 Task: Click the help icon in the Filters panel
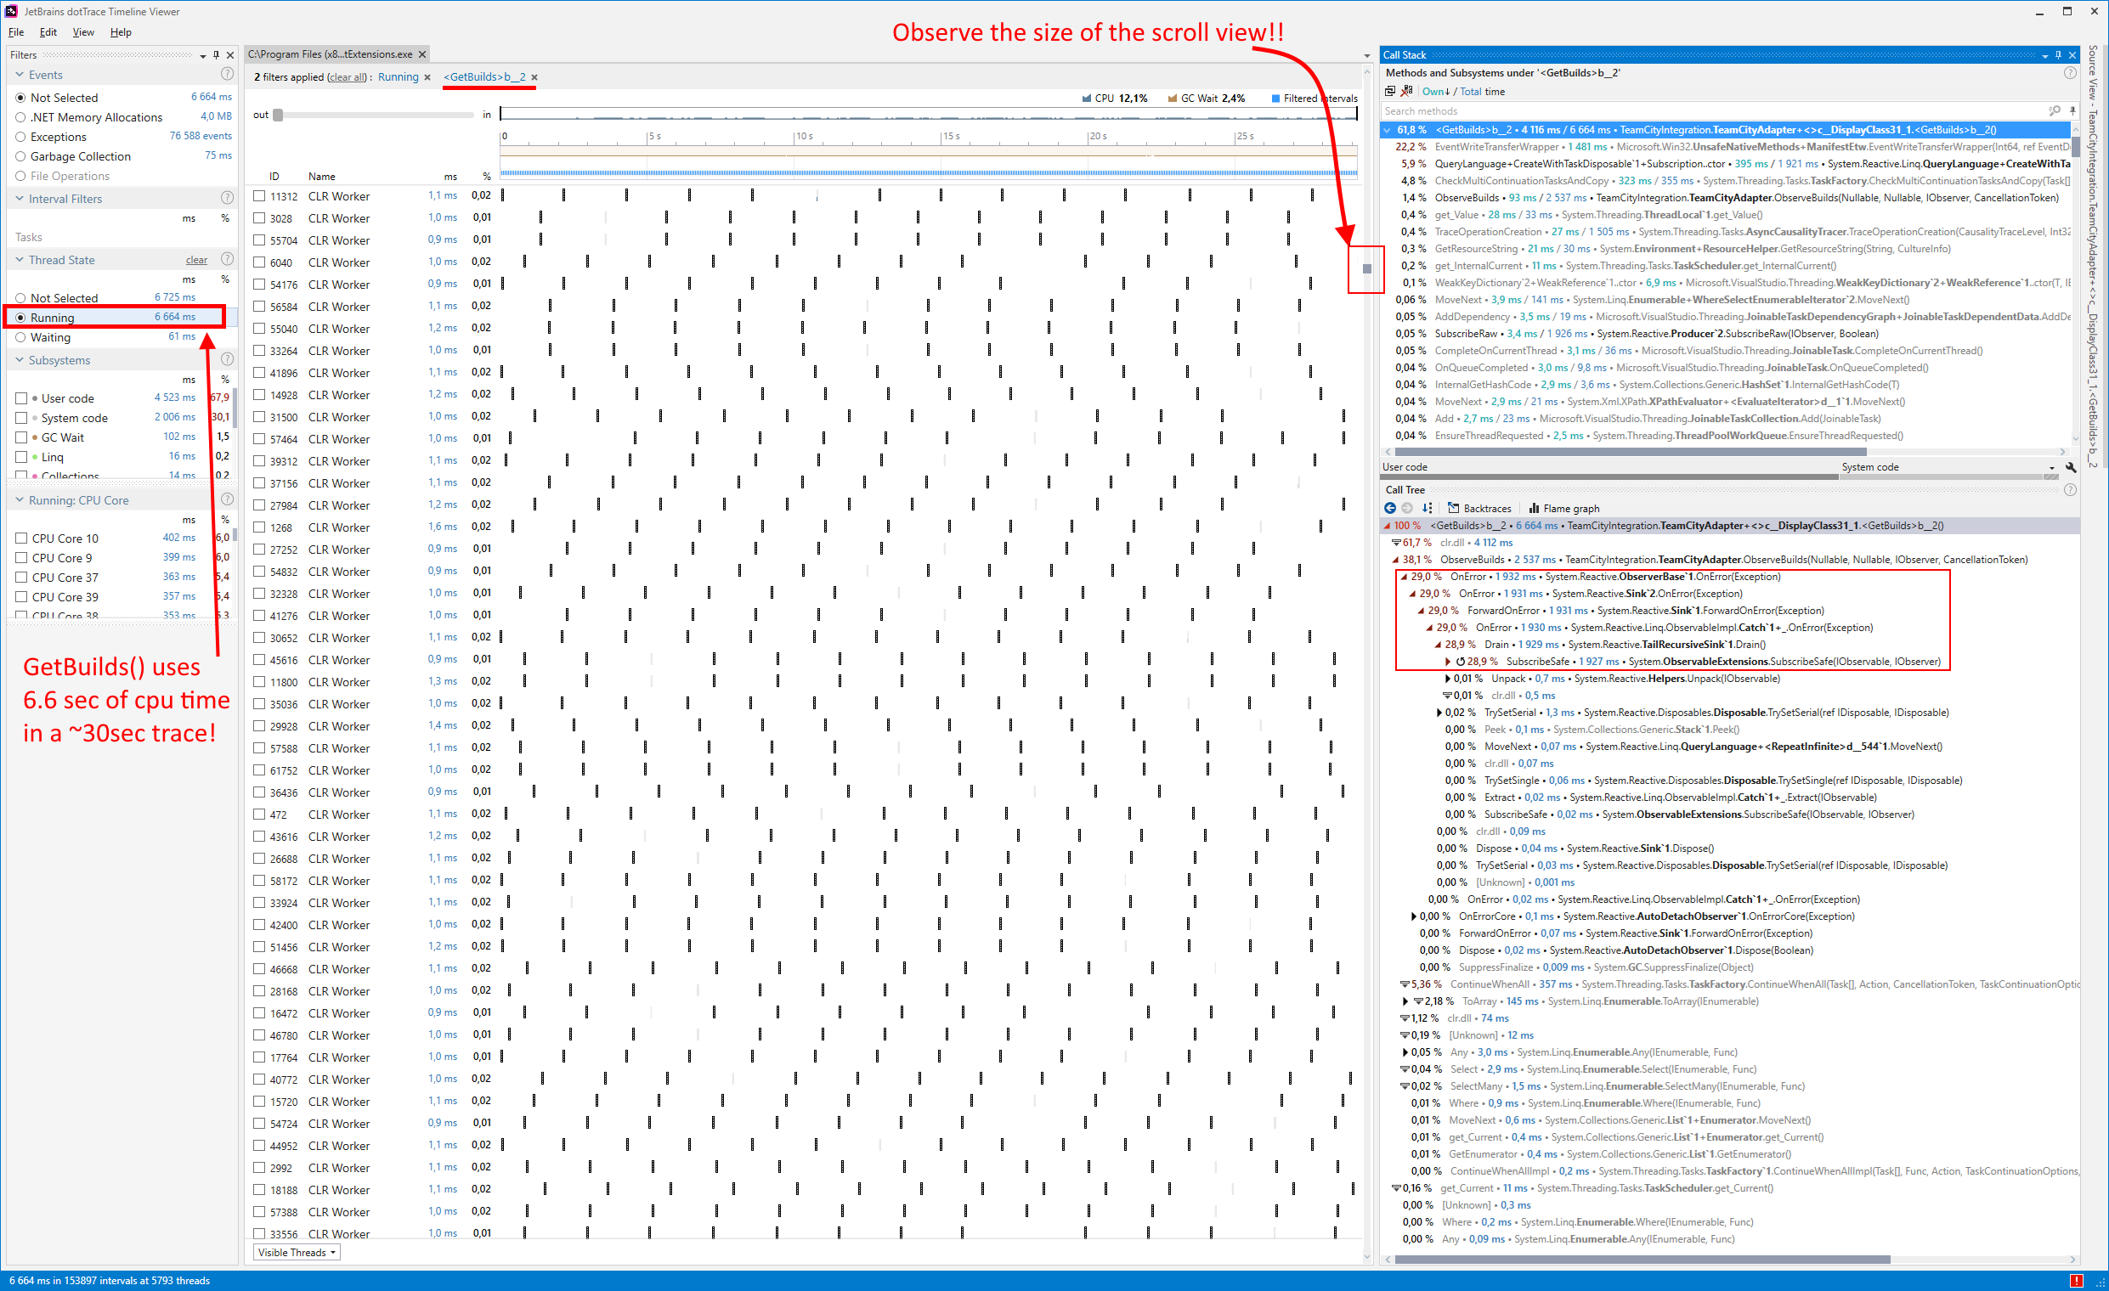pos(227,74)
